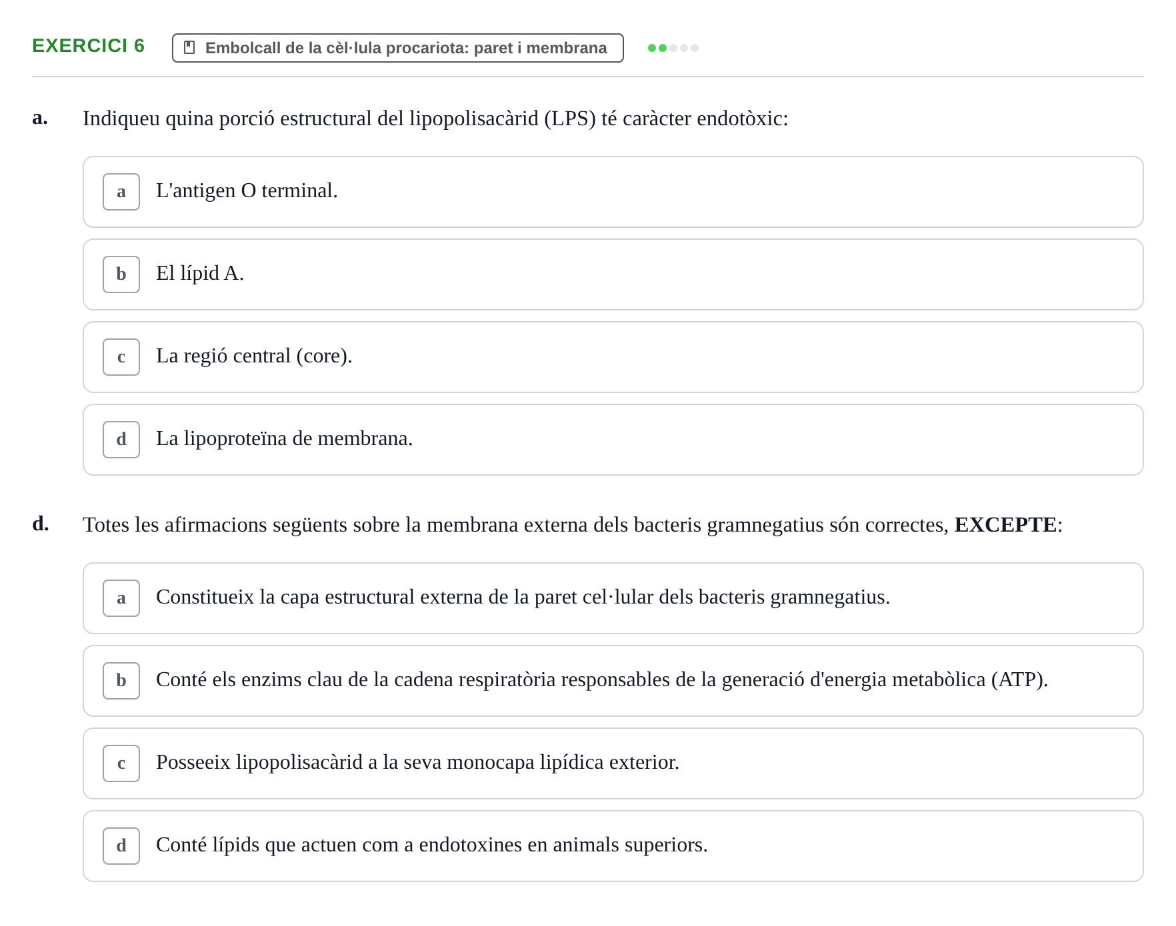Select 'Posseeix lipopolisacàrid' answer option
1176x926 pixels.
pyautogui.click(x=613, y=763)
